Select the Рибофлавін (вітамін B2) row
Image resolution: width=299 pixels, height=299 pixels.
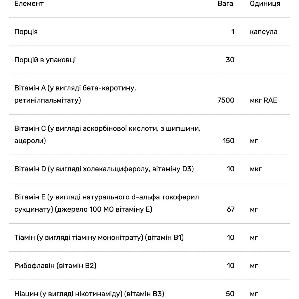click(x=149, y=266)
